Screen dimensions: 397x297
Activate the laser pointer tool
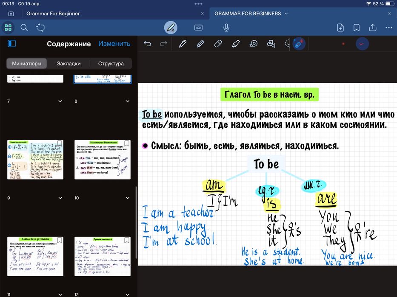click(x=299, y=44)
